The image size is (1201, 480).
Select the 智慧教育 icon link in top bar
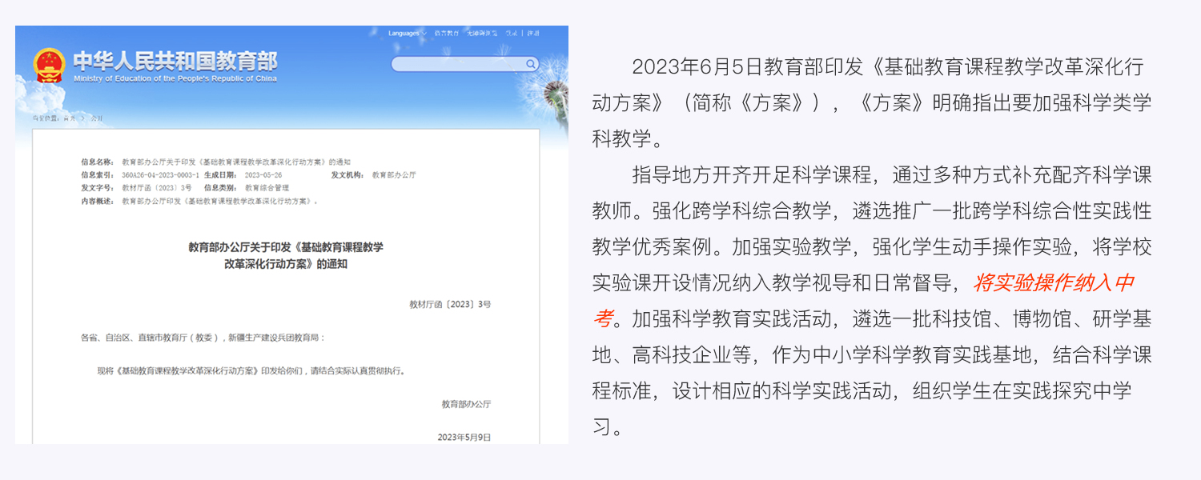[446, 34]
